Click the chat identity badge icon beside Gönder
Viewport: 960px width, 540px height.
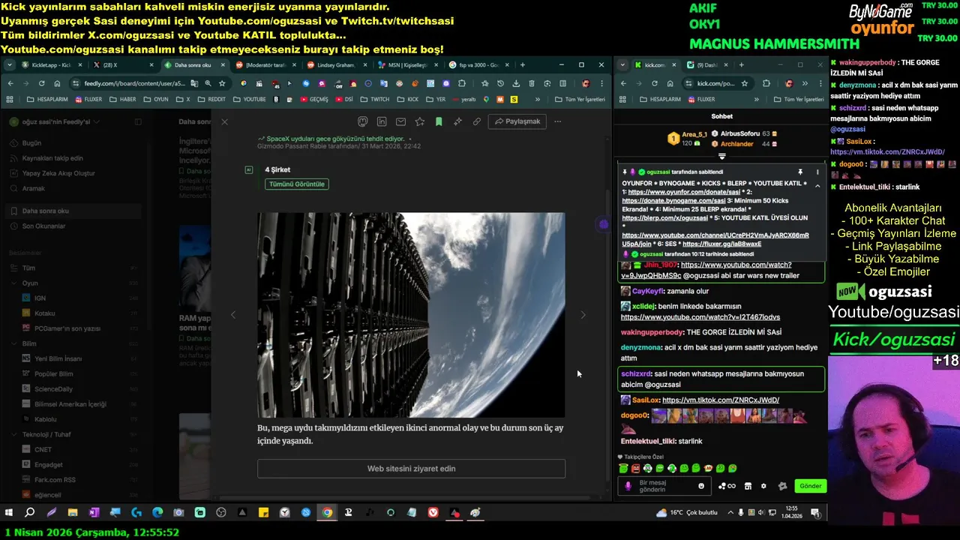(782, 486)
